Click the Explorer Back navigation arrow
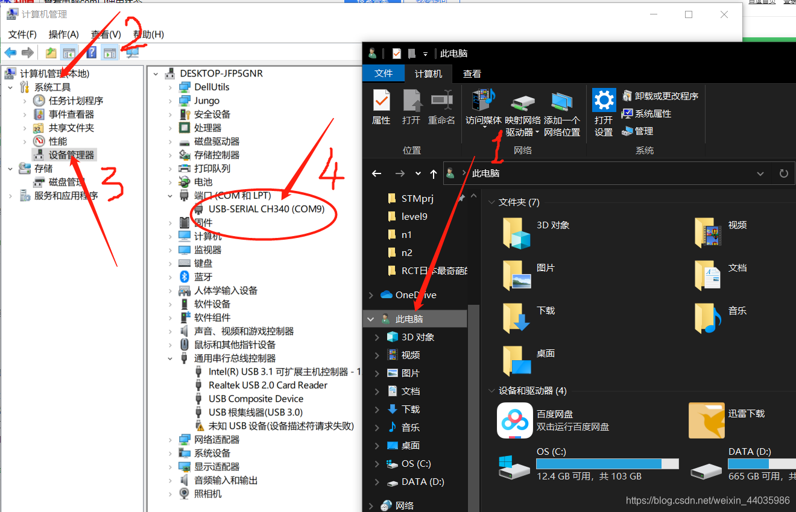This screenshot has height=512, width=796. click(x=376, y=173)
